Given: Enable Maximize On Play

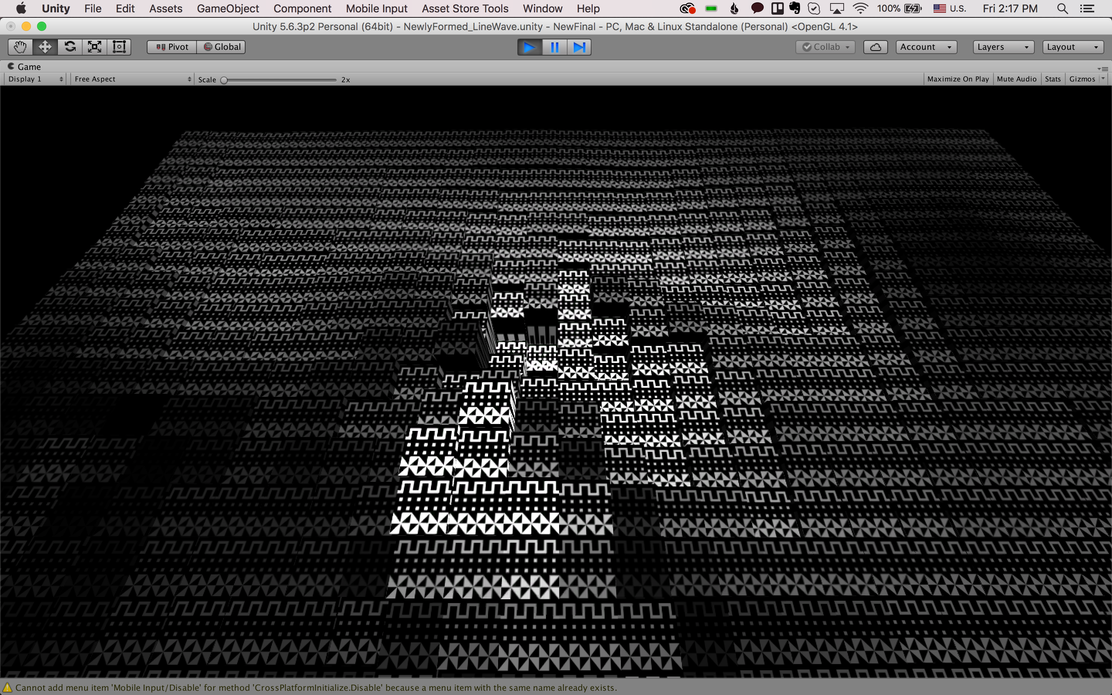Looking at the screenshot, I should coord(958,79).
